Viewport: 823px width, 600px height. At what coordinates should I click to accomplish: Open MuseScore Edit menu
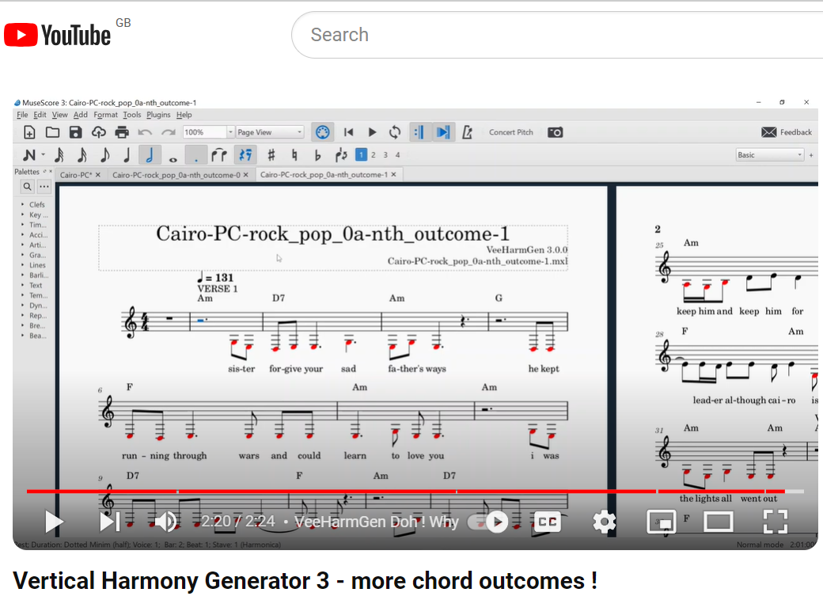40,115
